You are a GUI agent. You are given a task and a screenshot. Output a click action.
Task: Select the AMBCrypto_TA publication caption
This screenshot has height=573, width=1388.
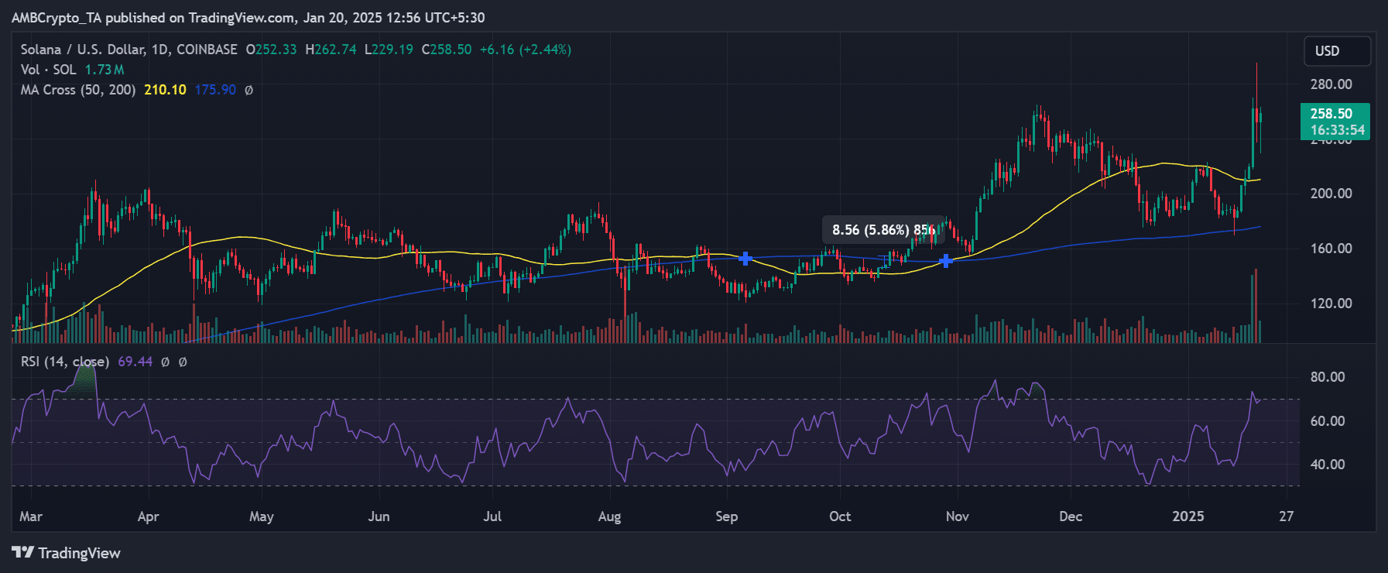coord(248,17)
